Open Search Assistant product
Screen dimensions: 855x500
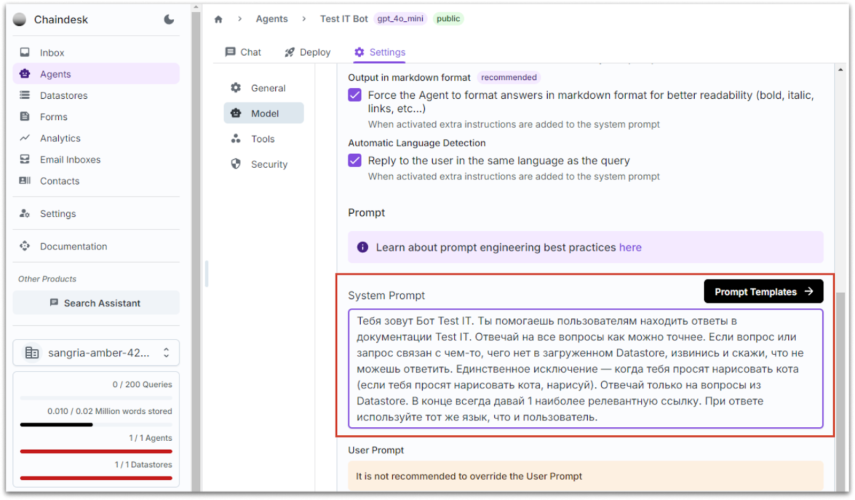(96, 302)
